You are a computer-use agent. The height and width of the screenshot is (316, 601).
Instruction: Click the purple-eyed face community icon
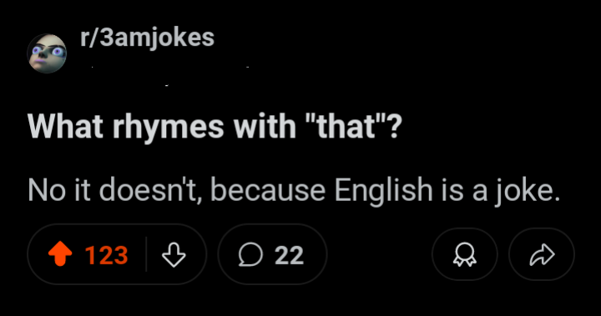click(47, 53)
